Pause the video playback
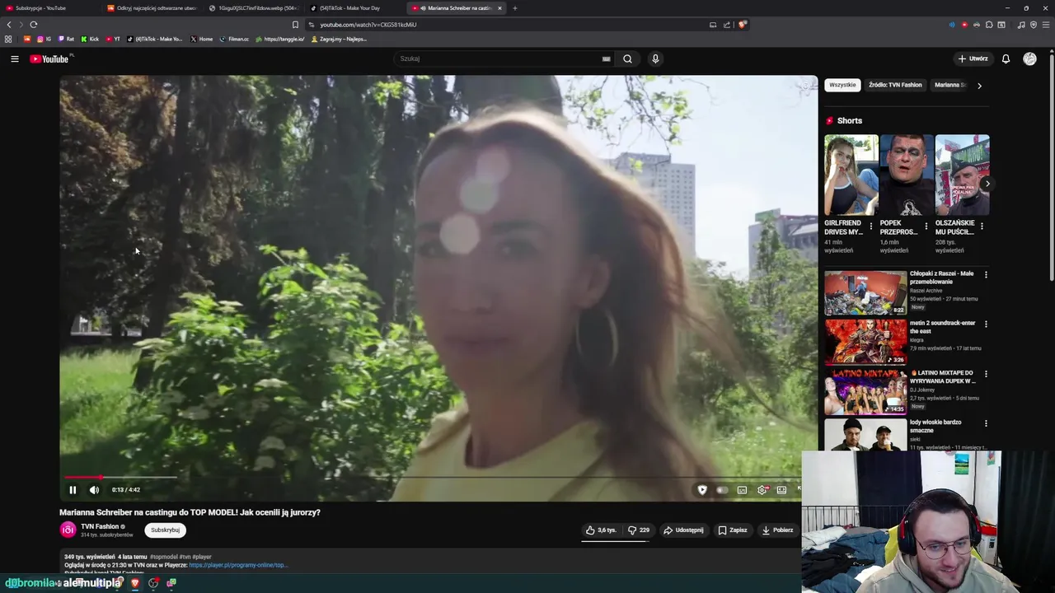The width and height of the screenshot is (1055, 593). click(73, 490)
